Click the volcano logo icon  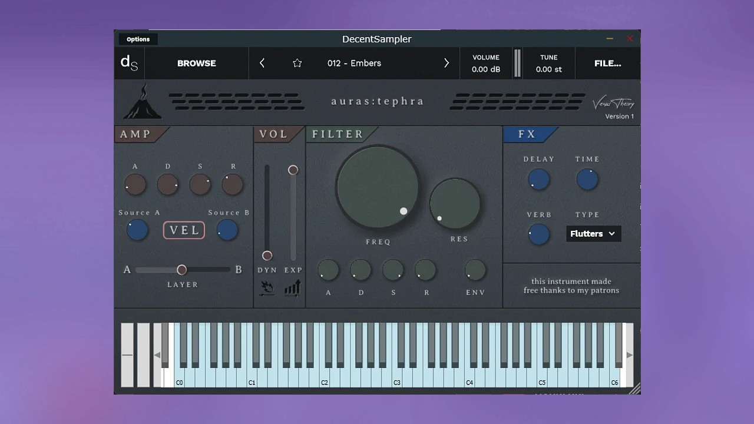[142, 102]
